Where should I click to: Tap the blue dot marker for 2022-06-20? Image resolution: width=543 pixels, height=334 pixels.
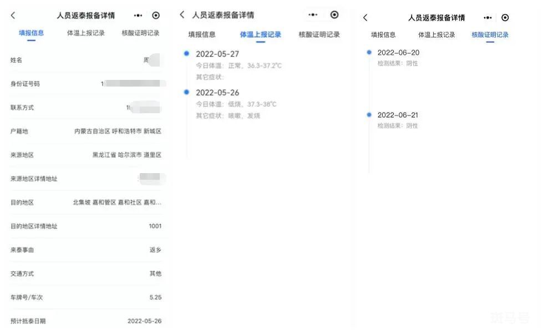pyautogui.click(x=369, y=52)
